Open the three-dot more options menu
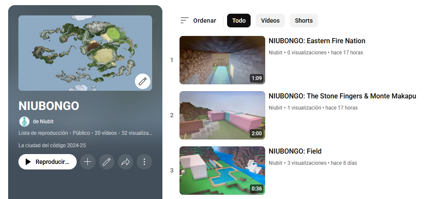 tap(144, 162)
